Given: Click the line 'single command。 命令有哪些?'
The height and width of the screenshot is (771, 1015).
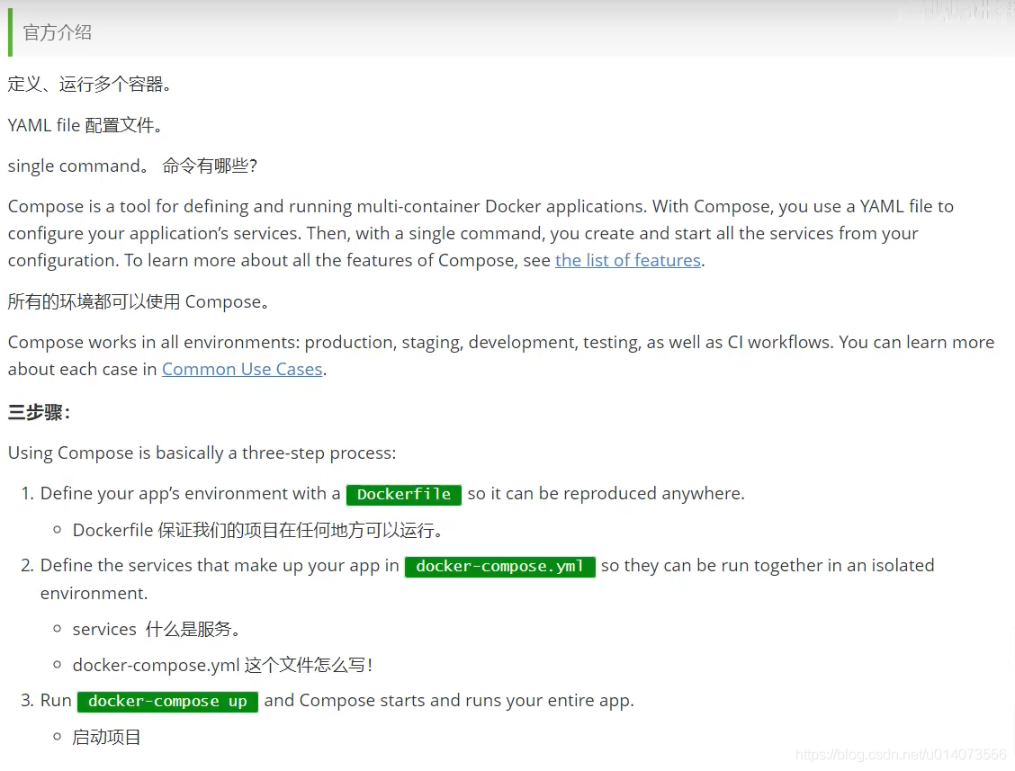Looking at the screenshot, I should (x=132, y=166).
